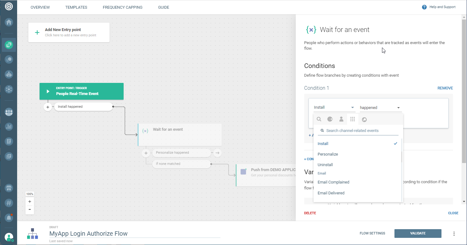This screenshot has width=467, height=245.
Task: Click the notification bell icon
Action: [x=9, y=218]
